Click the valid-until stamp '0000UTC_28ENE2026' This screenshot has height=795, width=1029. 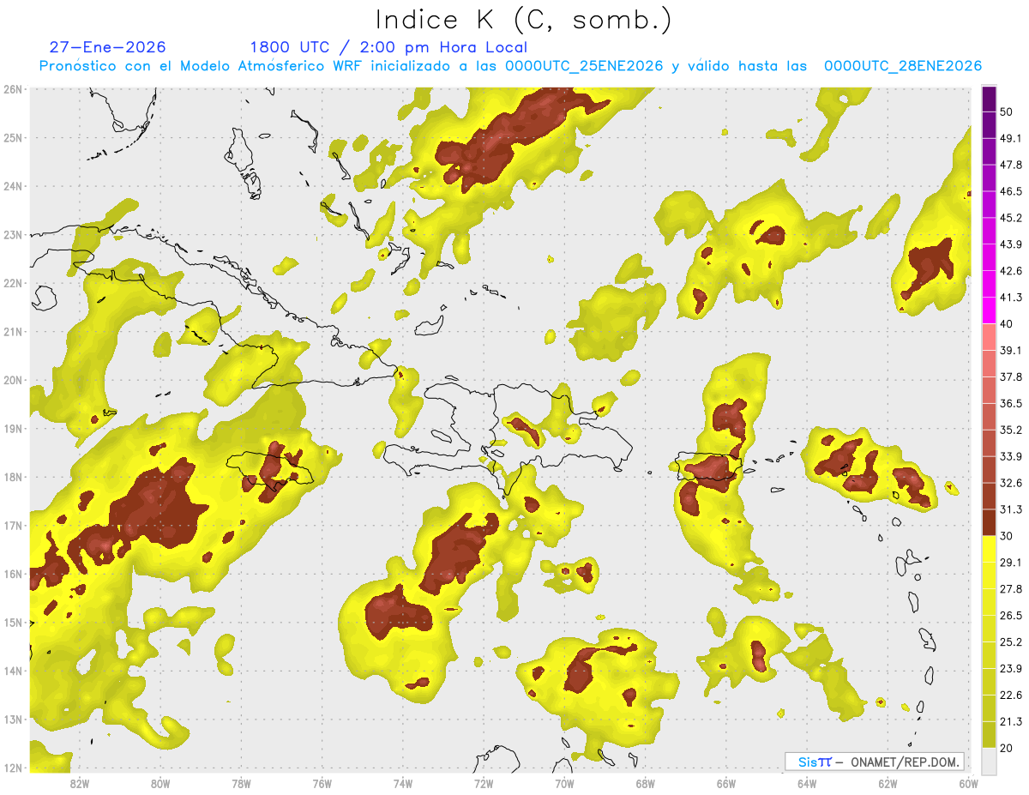point(903,66)
